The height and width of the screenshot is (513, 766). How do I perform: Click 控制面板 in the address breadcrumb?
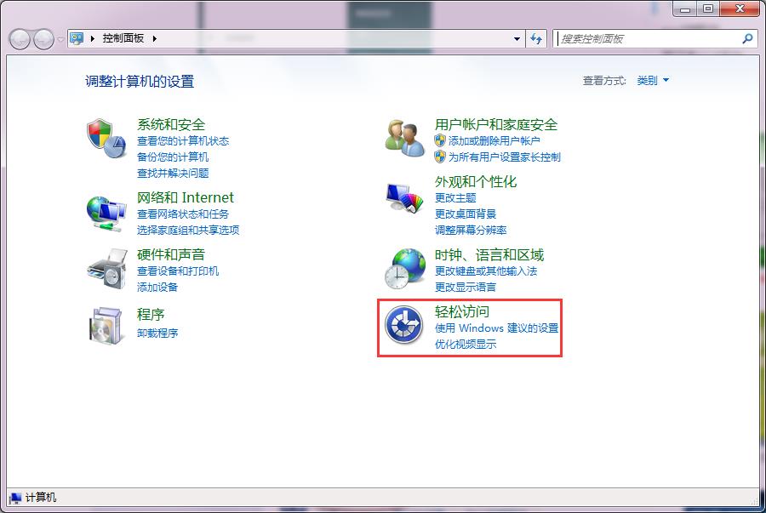[x=123, y=39]
